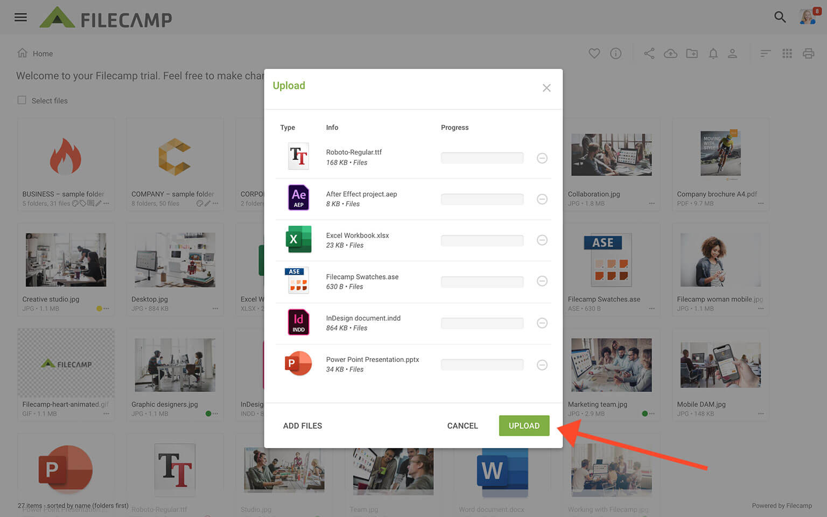Open the search magnifier icon

coord(780,17)
